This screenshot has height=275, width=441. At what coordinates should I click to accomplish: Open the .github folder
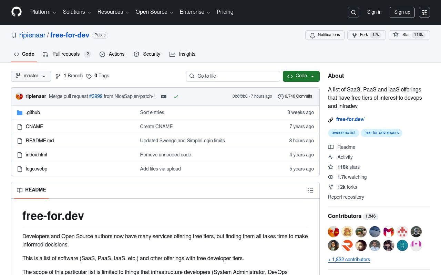(x=33, y=112)
